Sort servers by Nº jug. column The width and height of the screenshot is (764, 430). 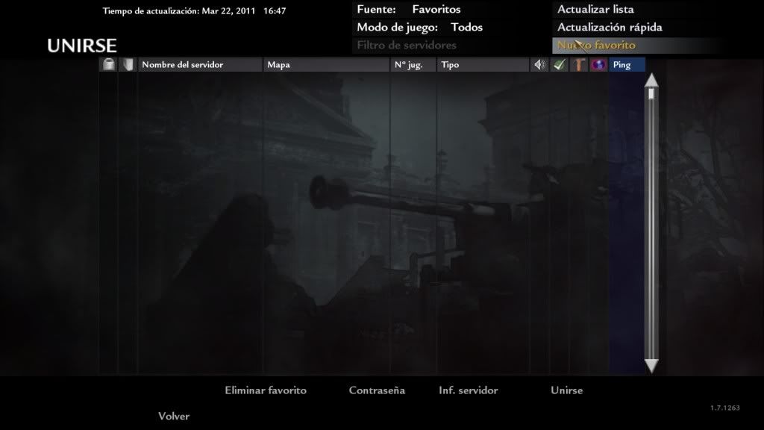point(413,64)
